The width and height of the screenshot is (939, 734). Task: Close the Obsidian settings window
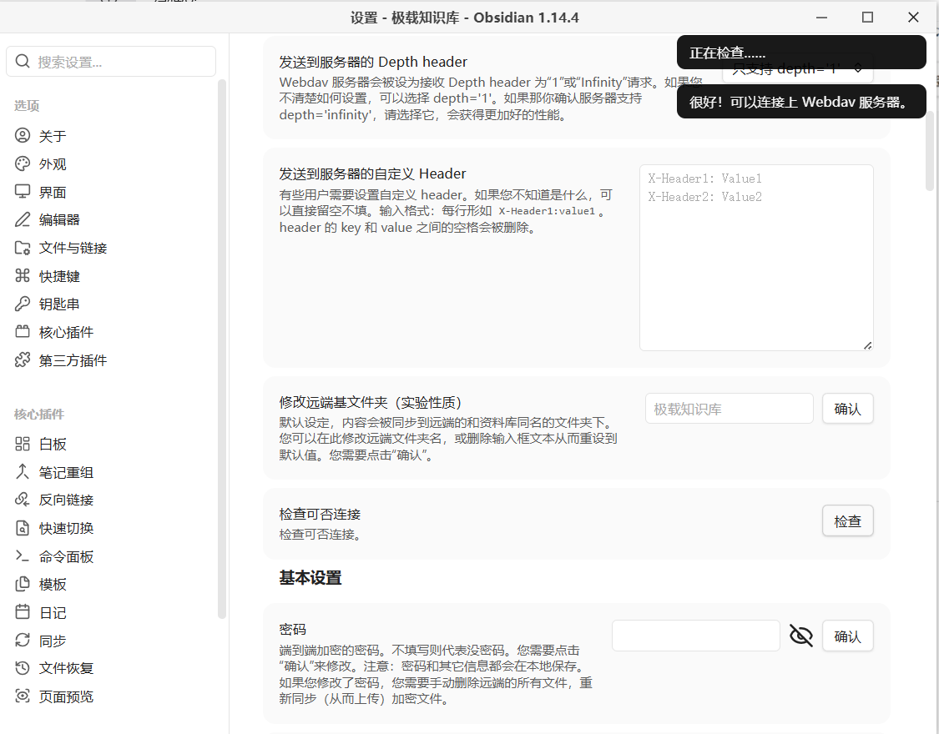click(913, 18)
